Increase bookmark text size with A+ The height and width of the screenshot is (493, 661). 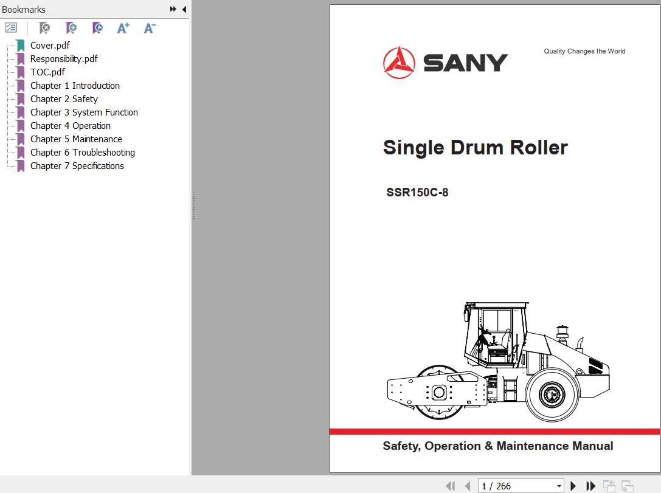123,28
